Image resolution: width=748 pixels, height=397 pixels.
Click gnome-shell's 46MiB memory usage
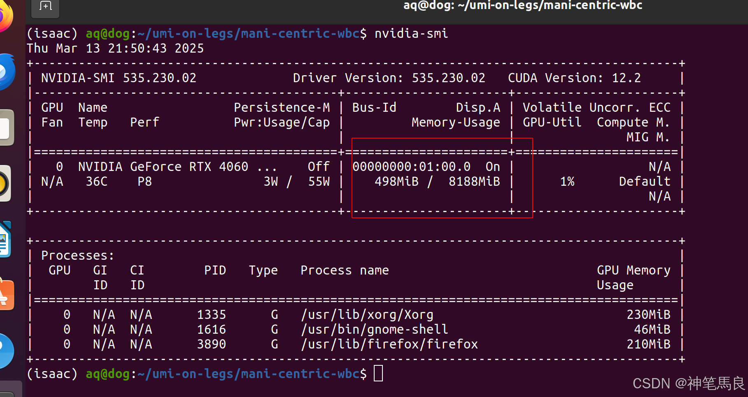[652, 330]
